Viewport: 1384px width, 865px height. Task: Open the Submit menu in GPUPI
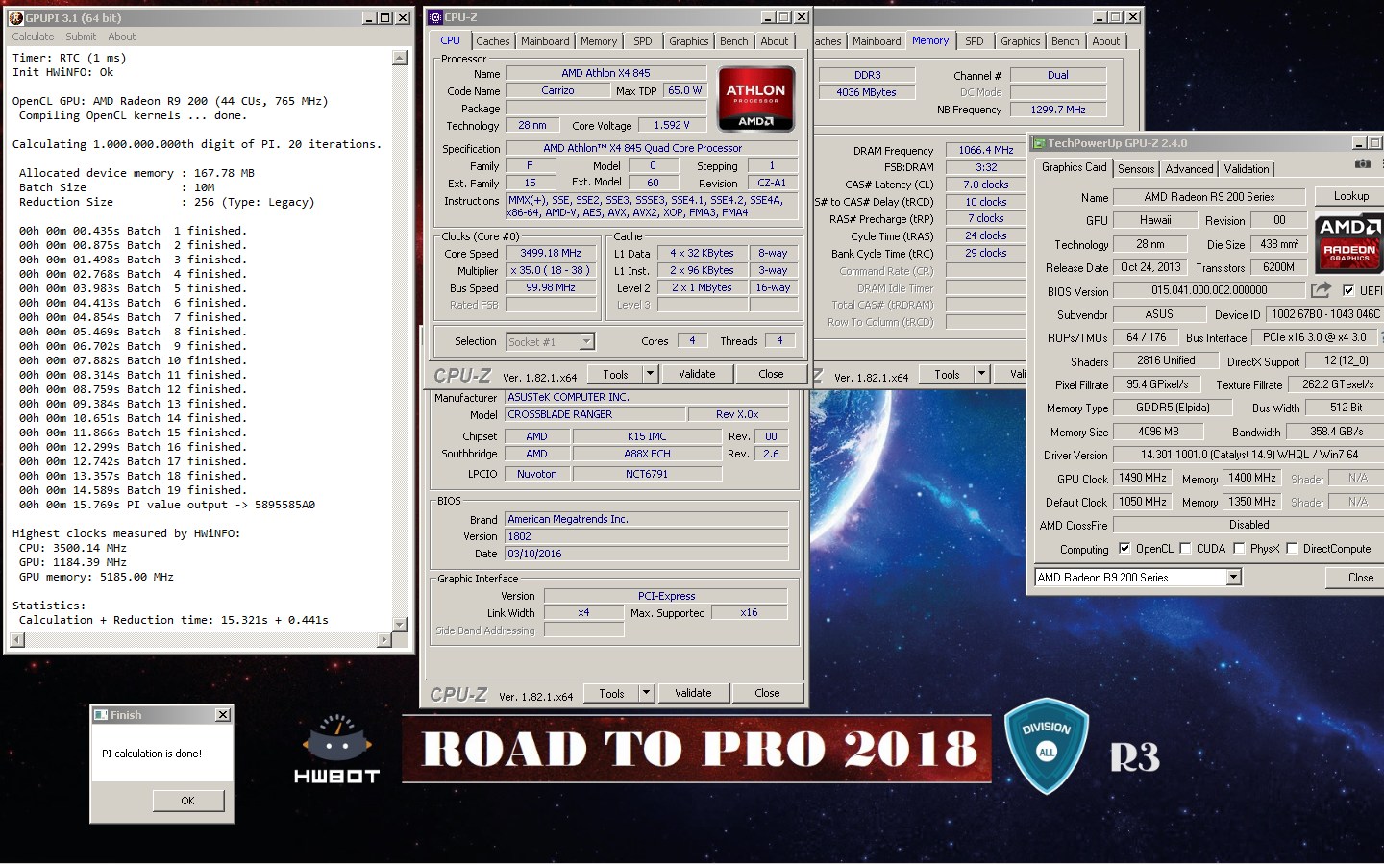[81, 37]
